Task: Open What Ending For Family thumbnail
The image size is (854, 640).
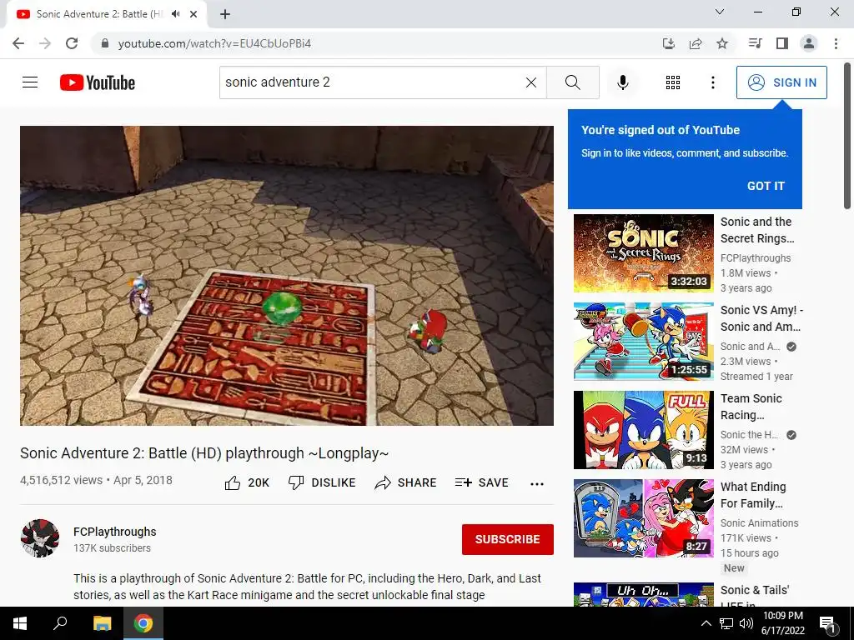Action: 643,518
